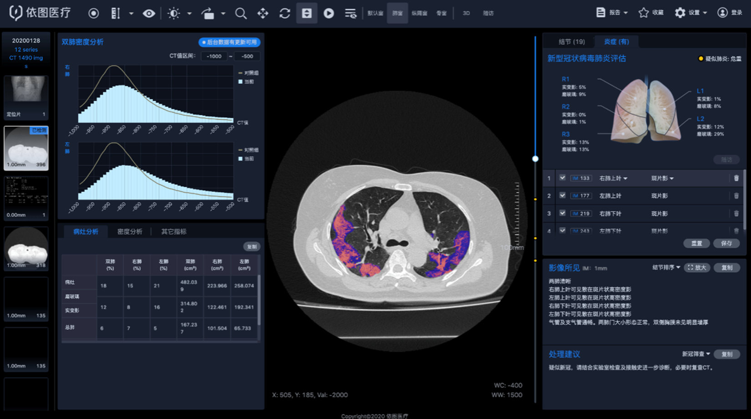Click the slice position slider handle
751x419 pixels.
pos(535,158)
